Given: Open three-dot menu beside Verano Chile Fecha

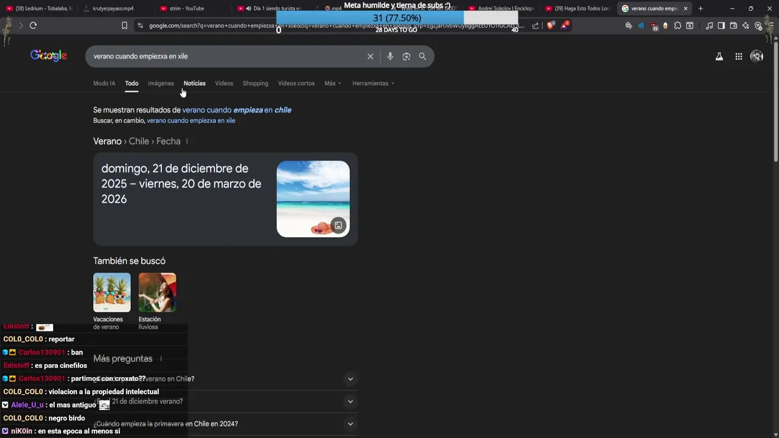Looking at the screenshot, I should tap(187, 141).
